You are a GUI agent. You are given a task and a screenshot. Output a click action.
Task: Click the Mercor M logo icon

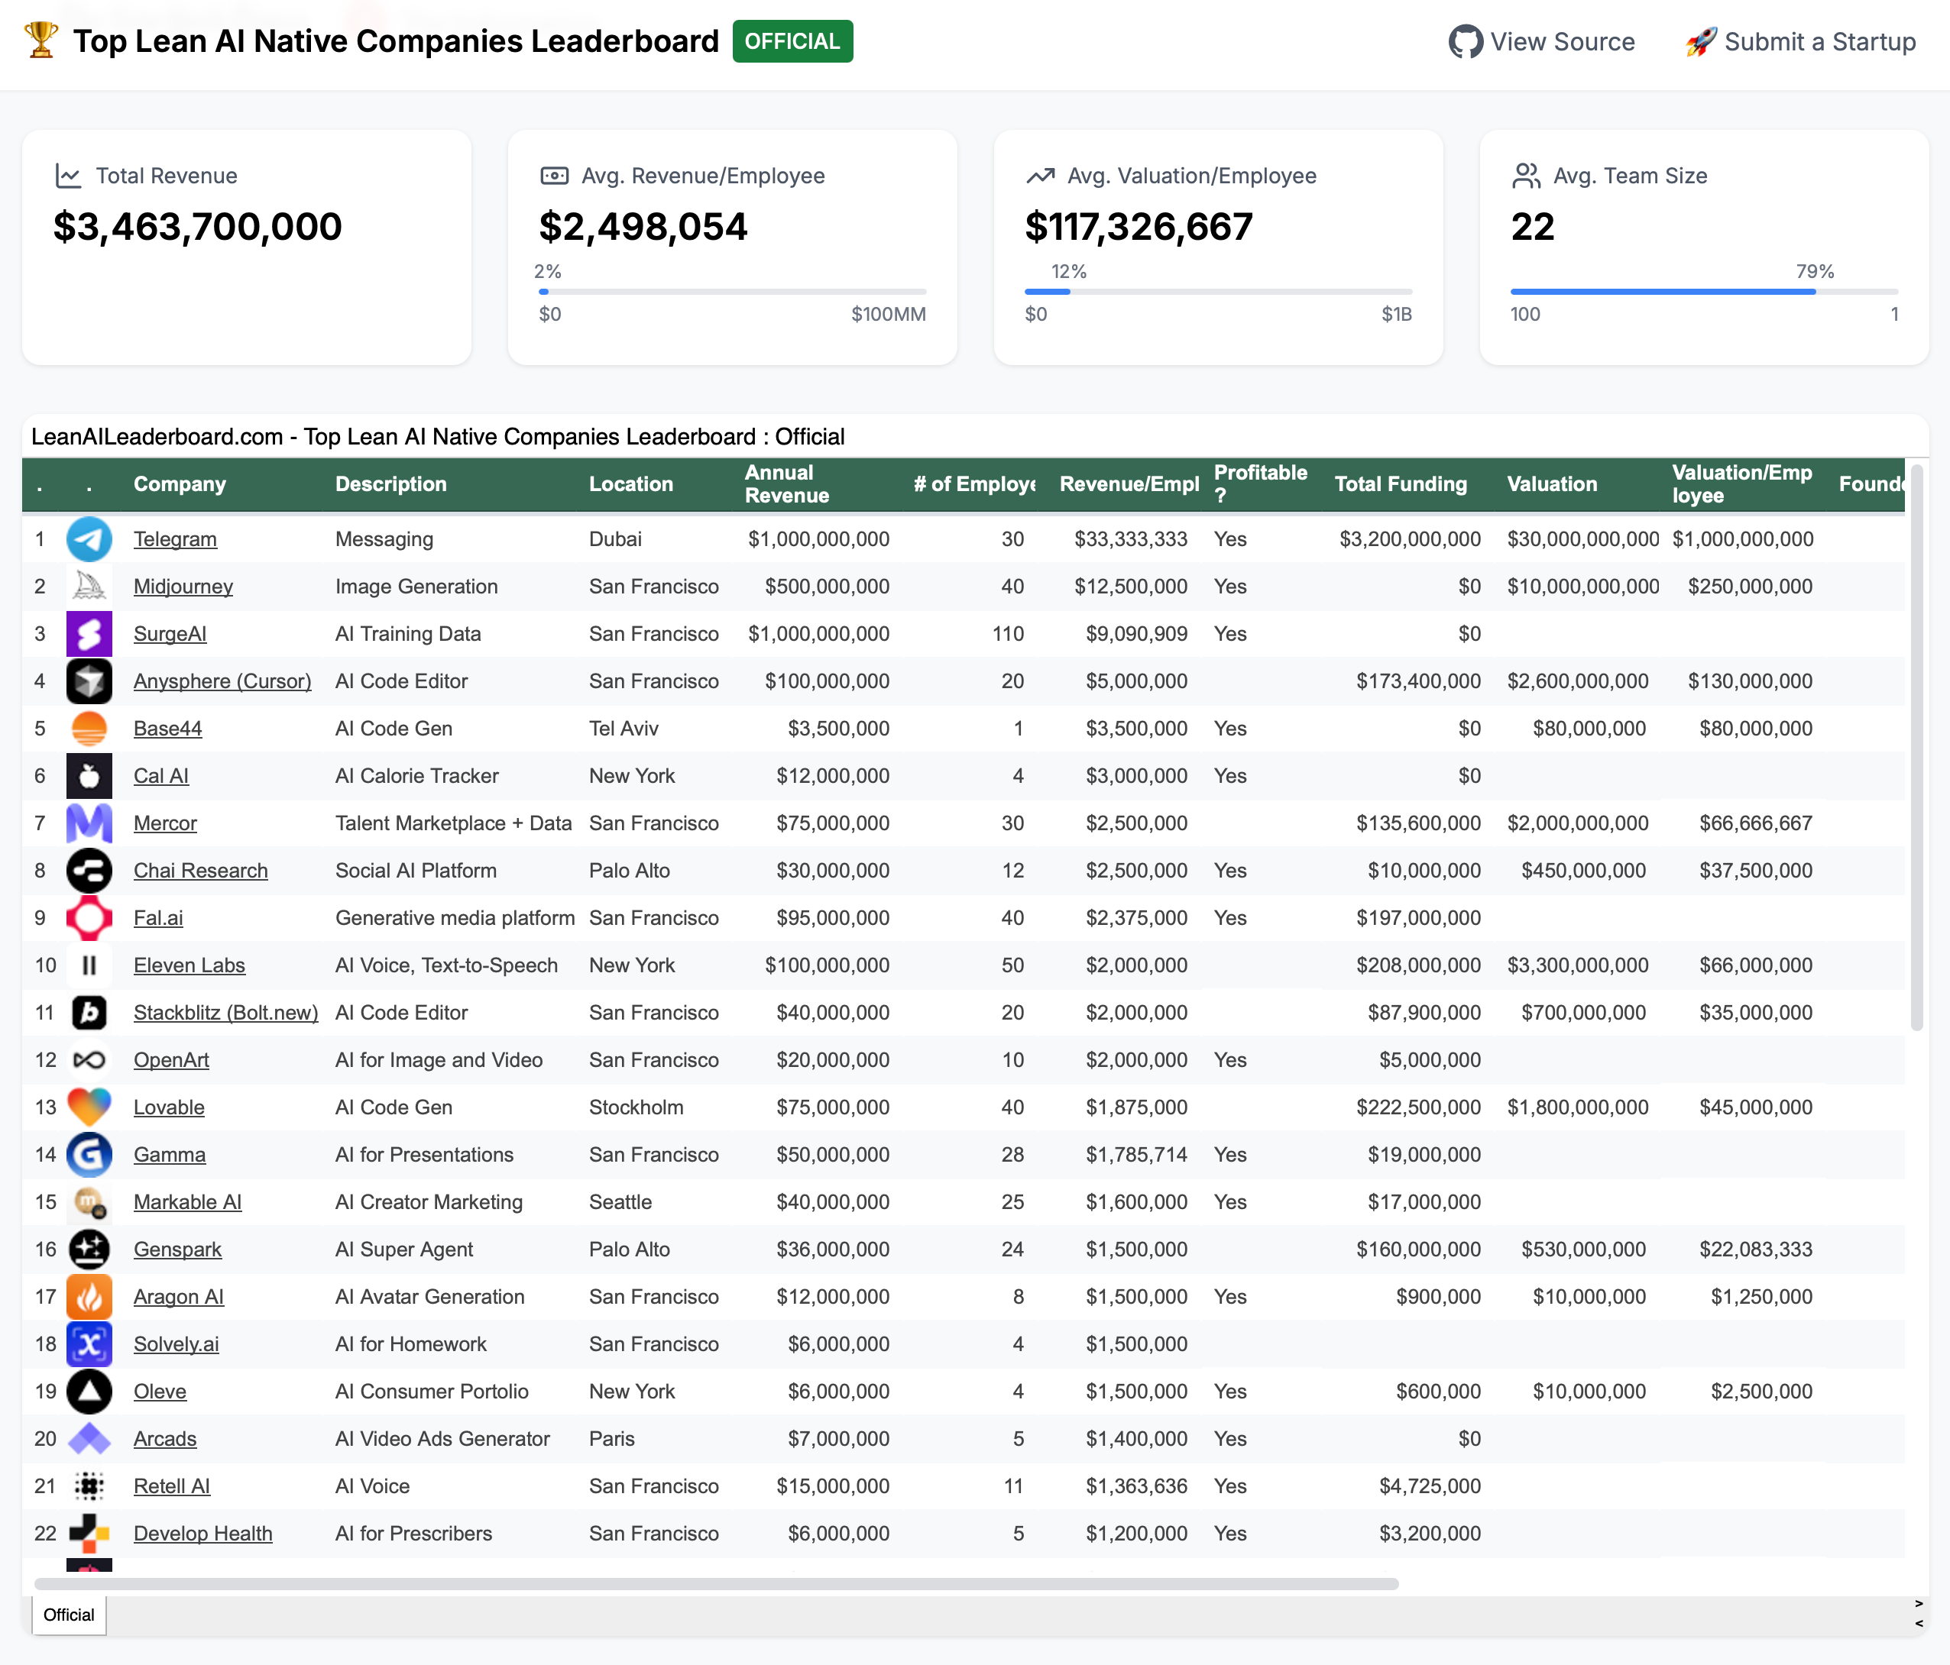click(x=89, y=823)
